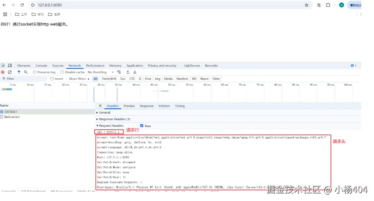Screen dimensions: 374x201
Task: Filter requests by Fetch/XHR
Action: pyautogui.click(x=109, y=79)
